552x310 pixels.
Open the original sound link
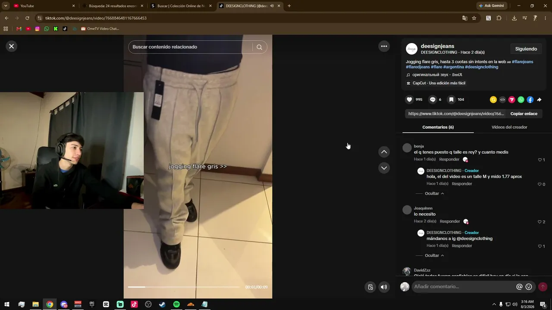[437, 75]
